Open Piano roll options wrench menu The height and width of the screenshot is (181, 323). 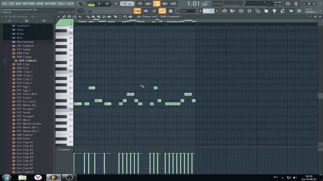(64, 17)
